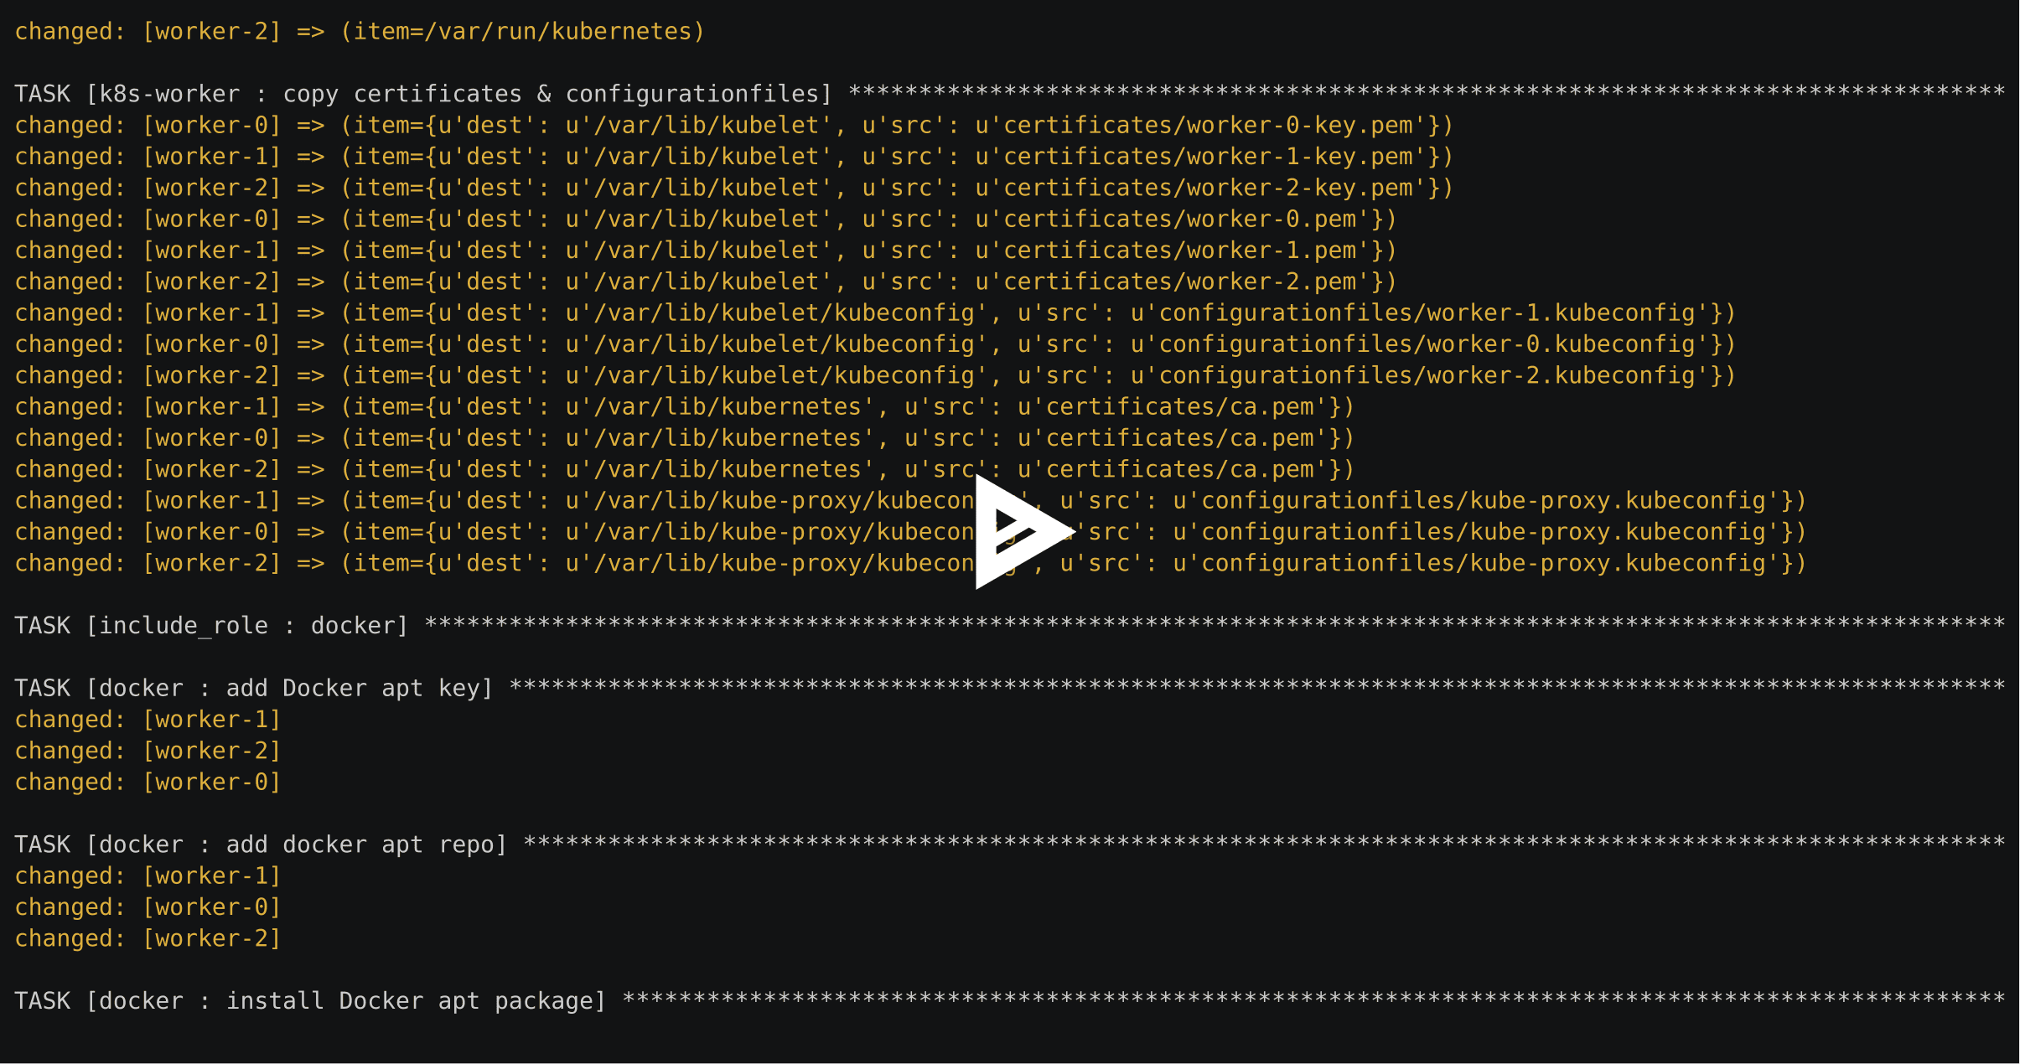
Task: Click the 'TASK [docker : add Docker apt key]' line
Action: pyautogui.click(x=1010, y=689)
